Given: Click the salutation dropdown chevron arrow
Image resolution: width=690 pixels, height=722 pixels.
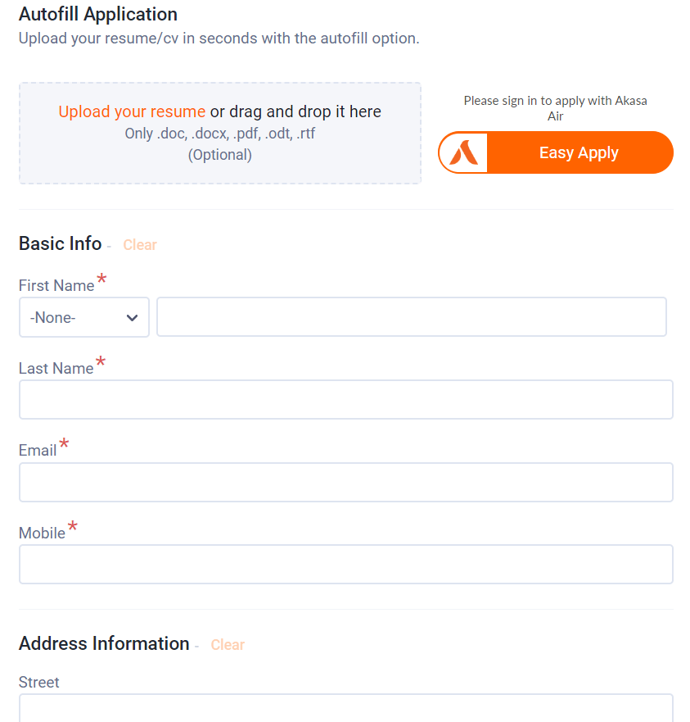Looking at the screenshot, I should click(x=133, y=318).
